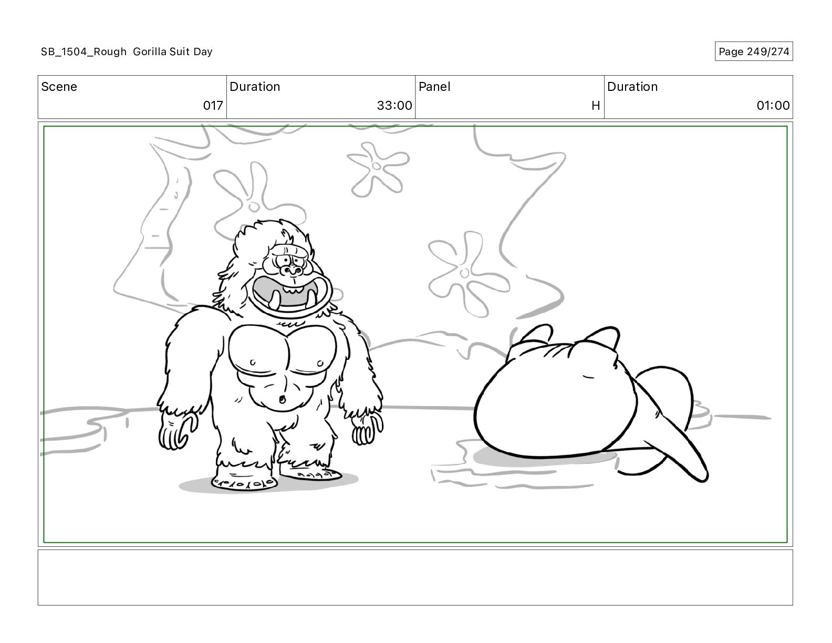
Task: Click the character lying on the ground
Action: tap(591, 405)
